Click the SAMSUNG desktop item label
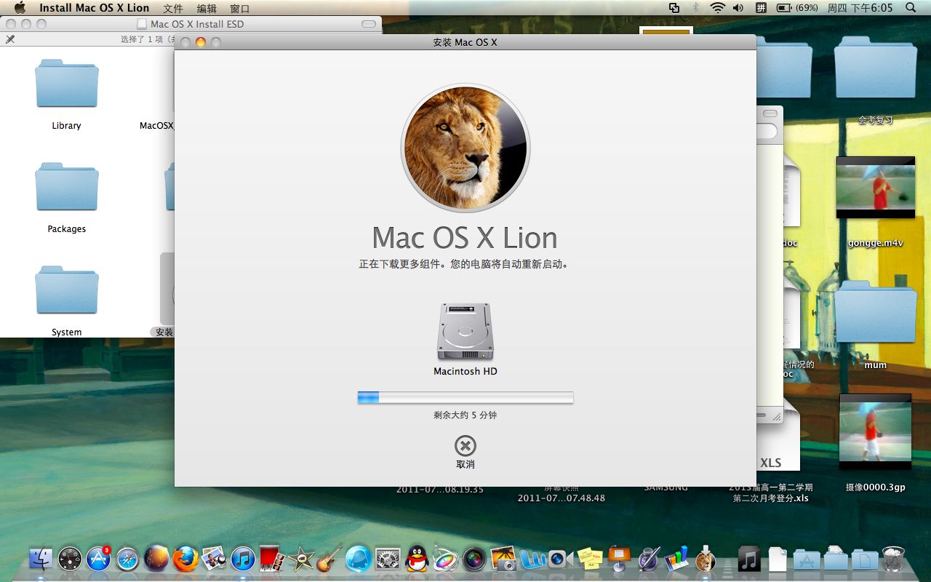Image resolution: width=931 pixels, height=582 pixels. coord(666,487)
